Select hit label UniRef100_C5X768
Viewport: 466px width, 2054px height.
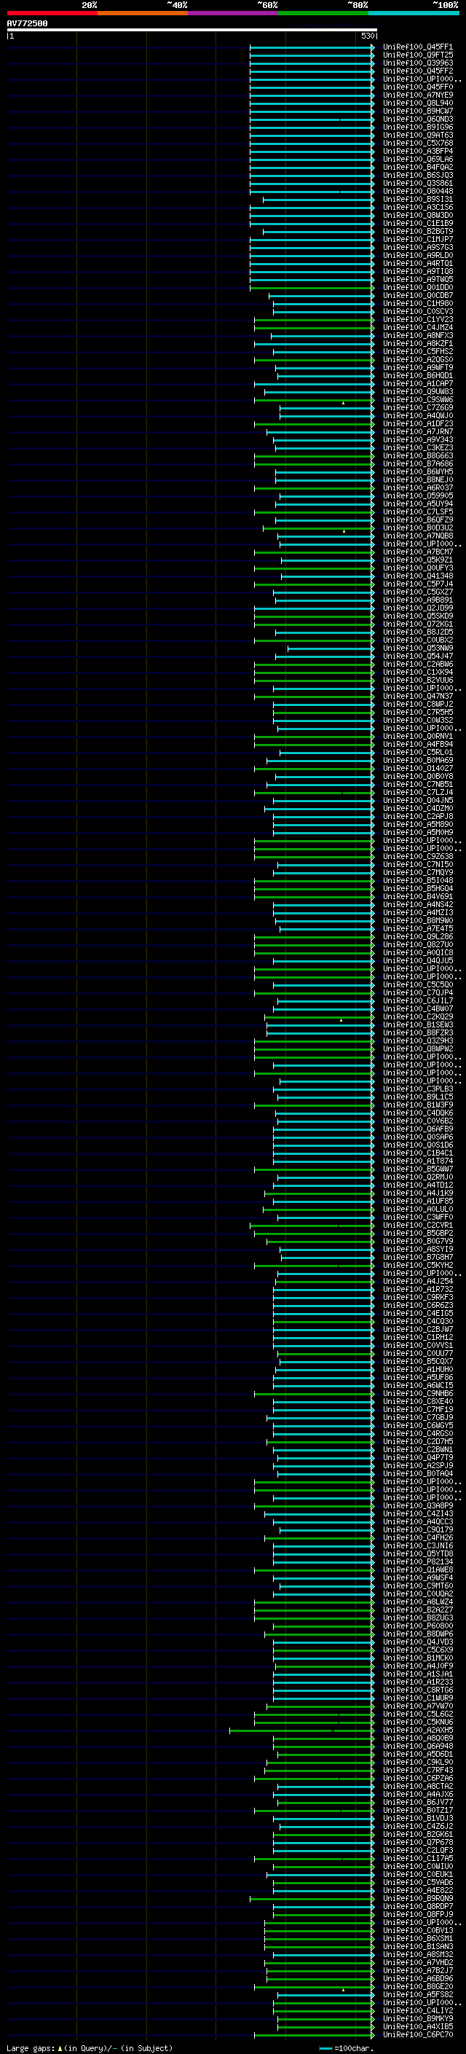point(418,143)
